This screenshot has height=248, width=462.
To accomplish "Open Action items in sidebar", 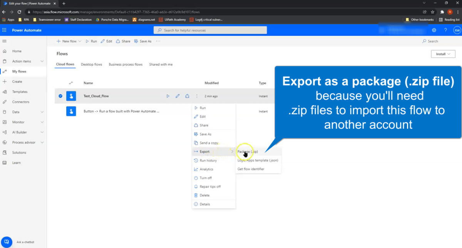I will click(x=21, y=61).
